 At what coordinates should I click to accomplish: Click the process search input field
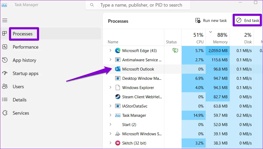141,5
